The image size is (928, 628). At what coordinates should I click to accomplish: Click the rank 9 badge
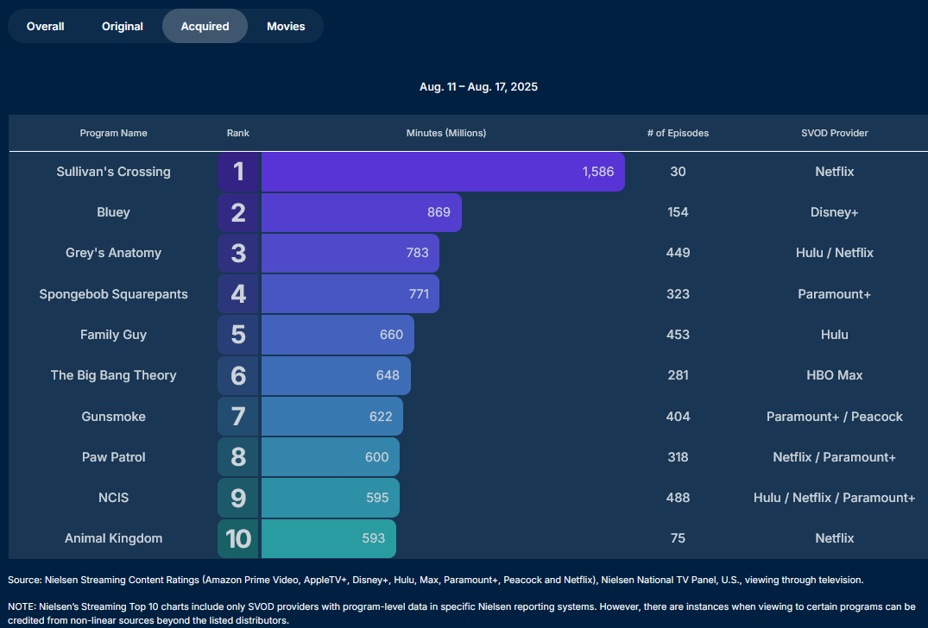238,498
